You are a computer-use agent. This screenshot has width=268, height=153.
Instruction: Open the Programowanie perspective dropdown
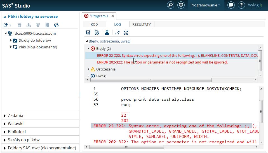pyautogui.click(x=206, y=5)
